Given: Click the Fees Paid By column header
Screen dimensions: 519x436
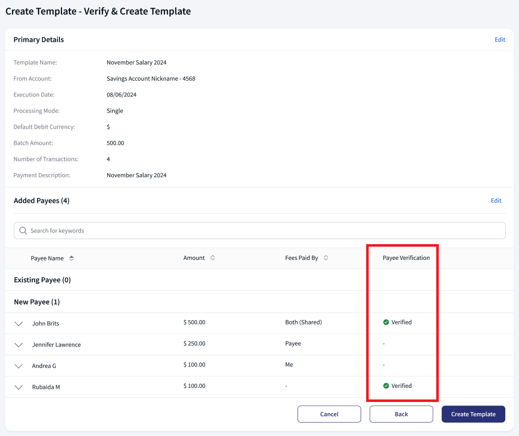Looking at the screenshot, I should point(302,258).
